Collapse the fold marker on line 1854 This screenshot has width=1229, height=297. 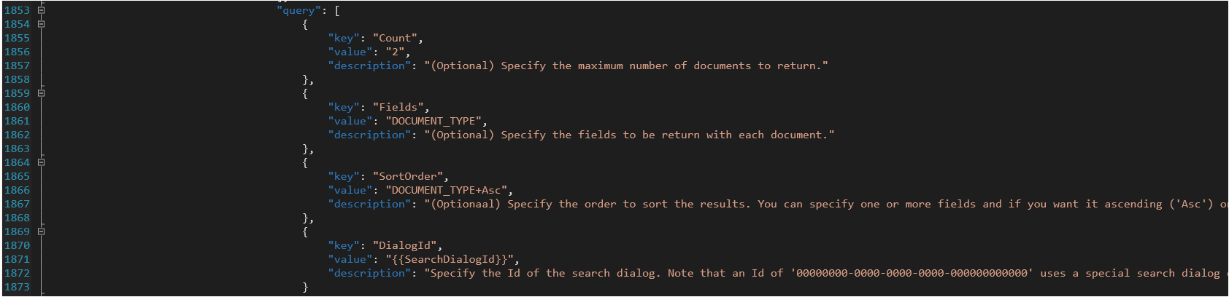(42, 24)
